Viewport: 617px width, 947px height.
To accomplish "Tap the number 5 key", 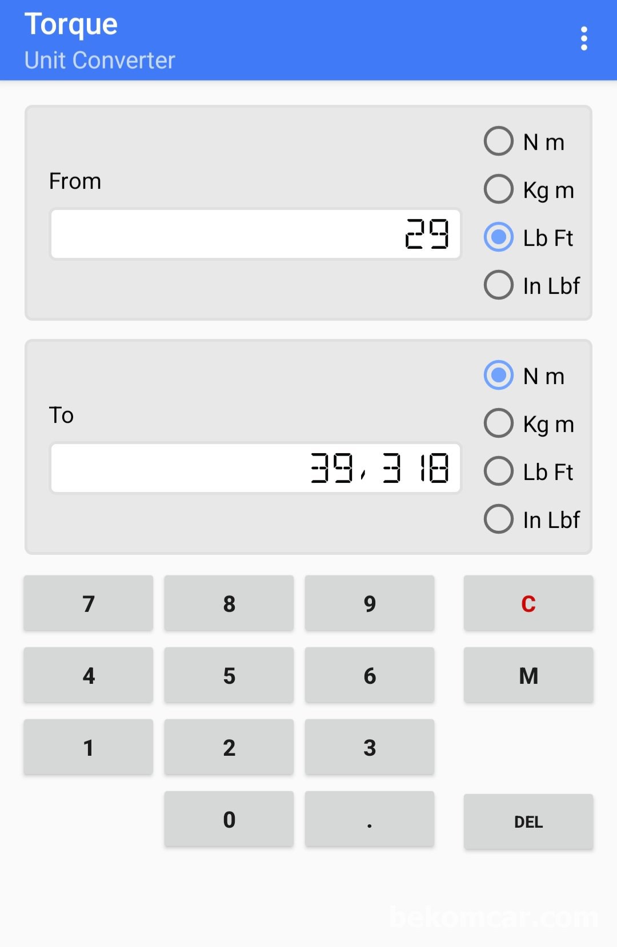I will (229, 675).
